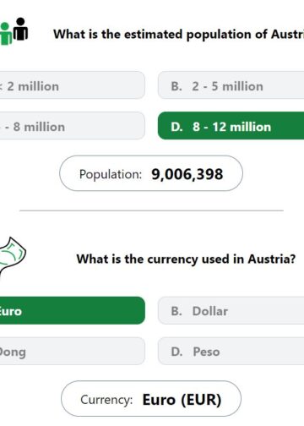Select the Dong answer option
This screenshot has width=304, height=426.
click(72, 351)
